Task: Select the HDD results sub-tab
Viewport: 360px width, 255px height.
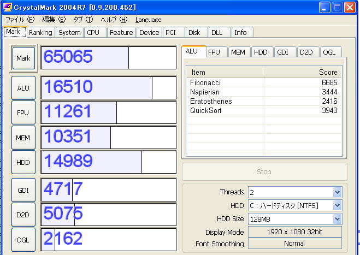Action: (262, 52)
